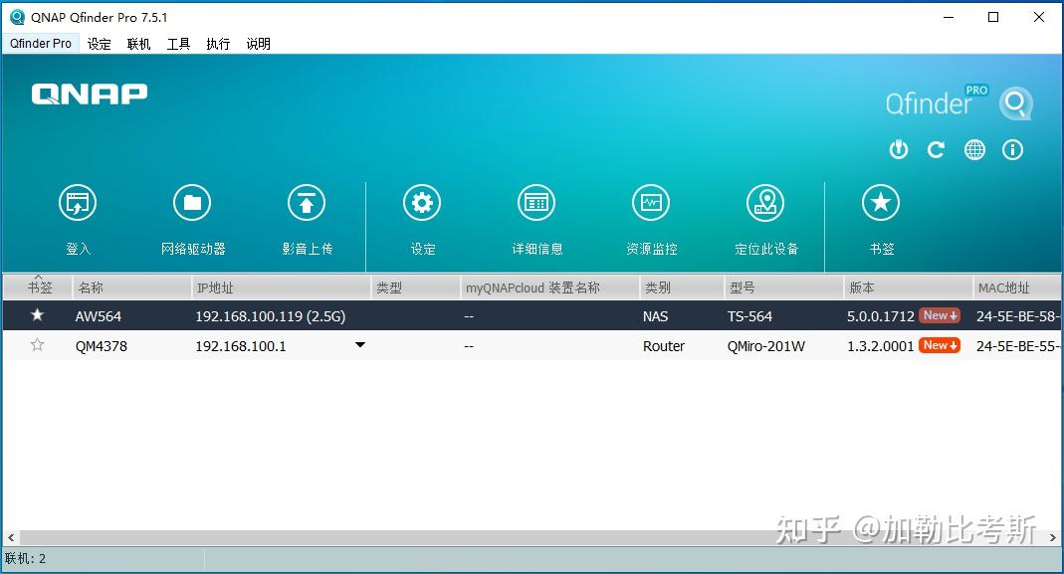Open the 设定 menu in the menu bar
Screen dimensions: 1064x574
(x=99, y=43)
